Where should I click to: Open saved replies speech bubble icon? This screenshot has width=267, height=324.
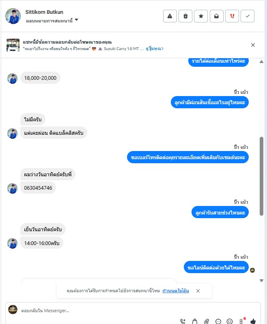pos(218,321)
